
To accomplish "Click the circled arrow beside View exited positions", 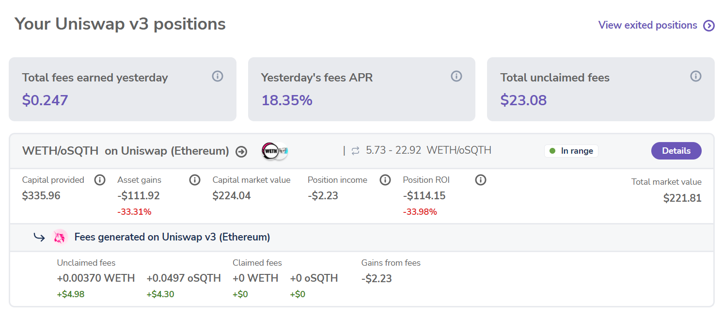I will [709, 26].
